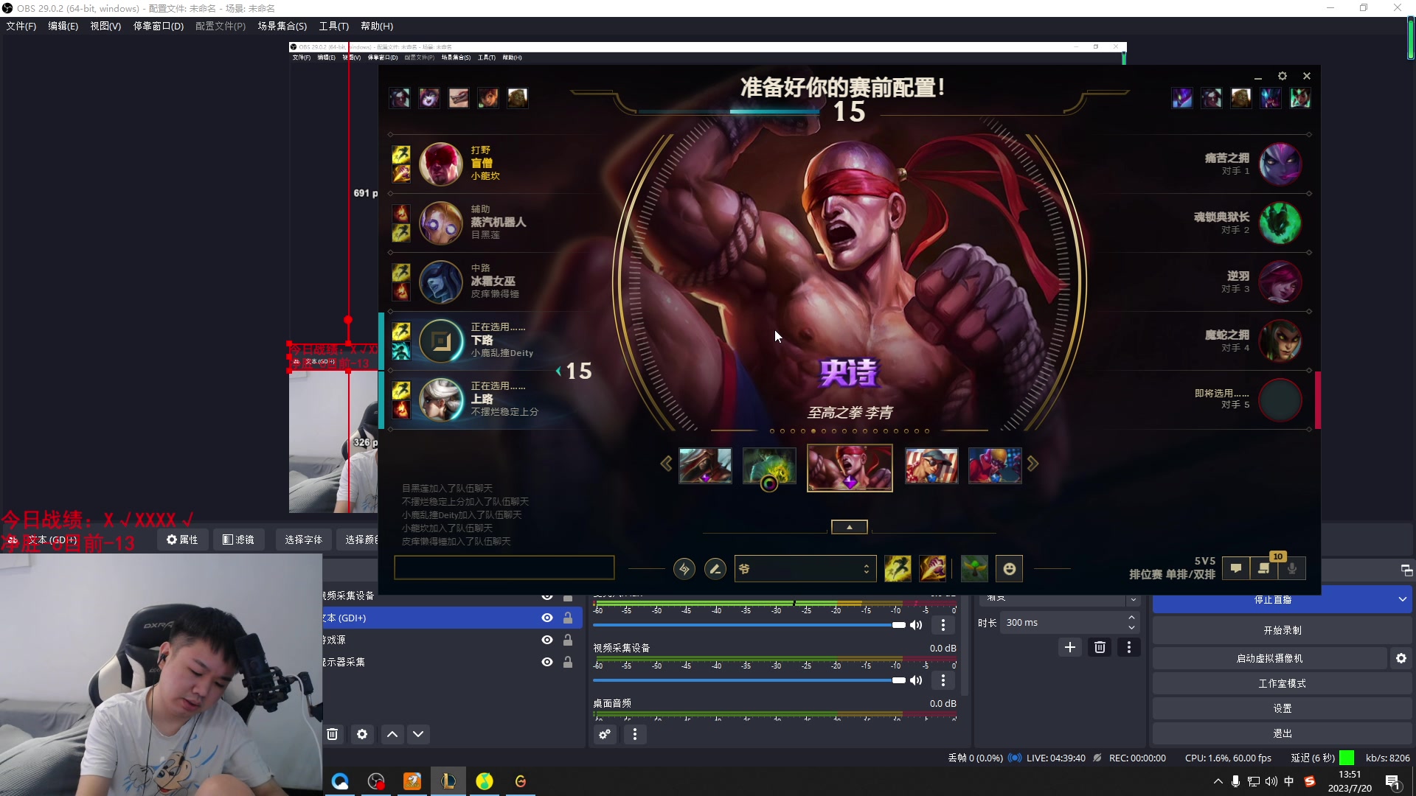Viewport: 1416px width, 796px height.
Task: Open the 编辑(E) menu
Action: 63,26
